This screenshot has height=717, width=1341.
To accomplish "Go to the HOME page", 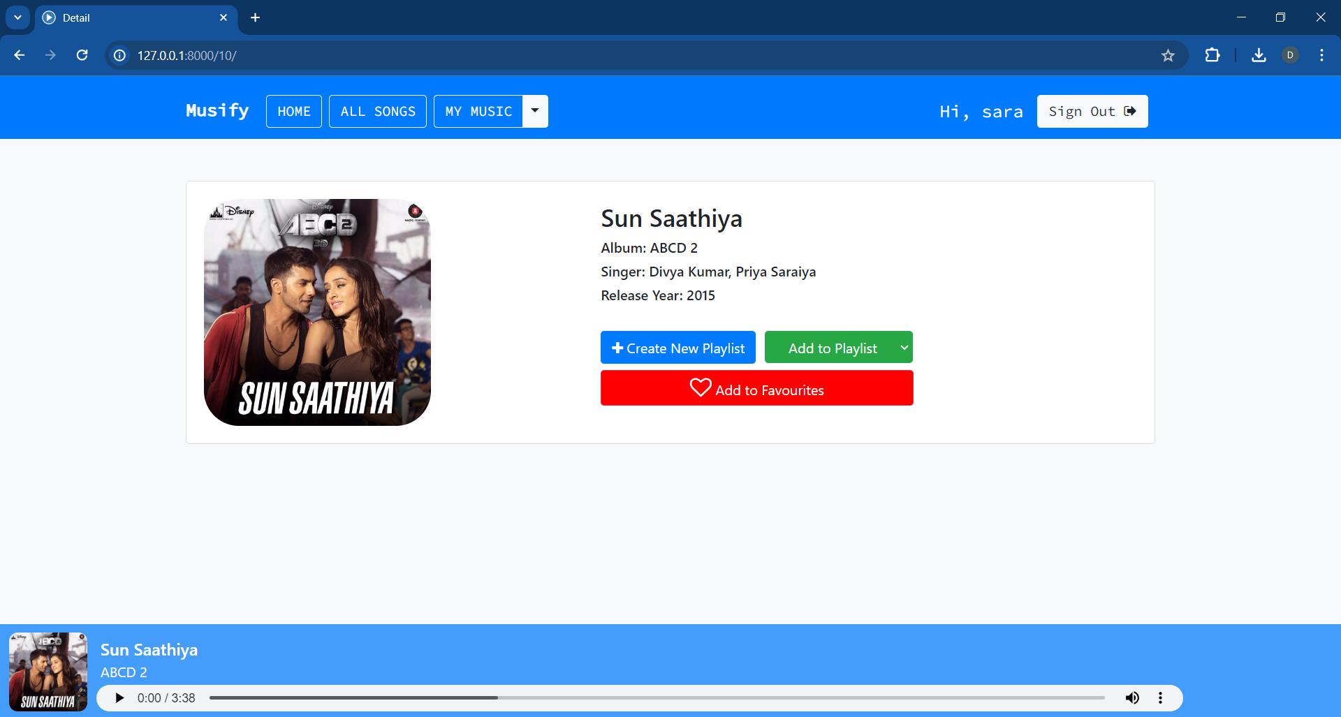I will click(294, 111).
